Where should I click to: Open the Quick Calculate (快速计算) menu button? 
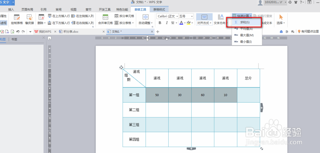[242, 16]
